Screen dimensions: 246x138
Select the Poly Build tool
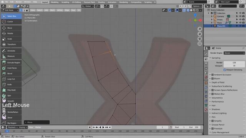(x=11, y=90)
